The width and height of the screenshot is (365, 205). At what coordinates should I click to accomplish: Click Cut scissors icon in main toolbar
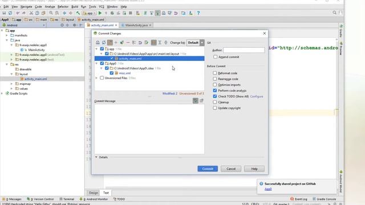pyautogui.click(x=31, y=13)
